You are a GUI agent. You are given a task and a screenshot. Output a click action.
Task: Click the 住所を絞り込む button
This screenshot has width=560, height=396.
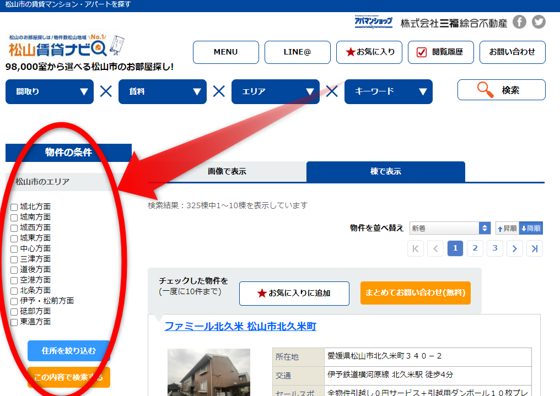point(68,351)
